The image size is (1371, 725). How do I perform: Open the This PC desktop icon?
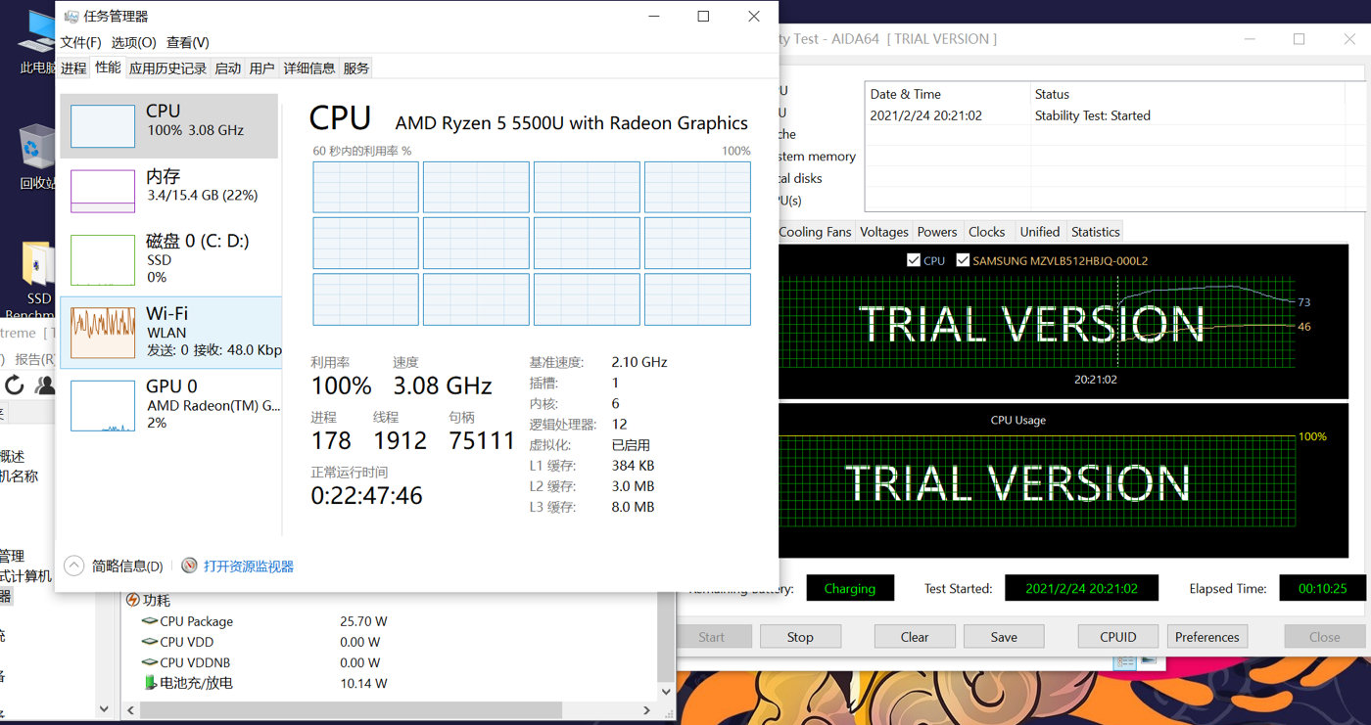(x=37, y=33)
